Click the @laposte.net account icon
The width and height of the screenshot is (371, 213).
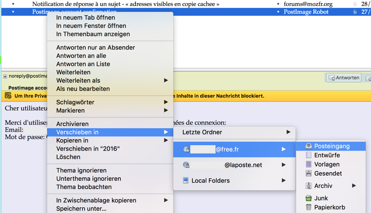186,165
